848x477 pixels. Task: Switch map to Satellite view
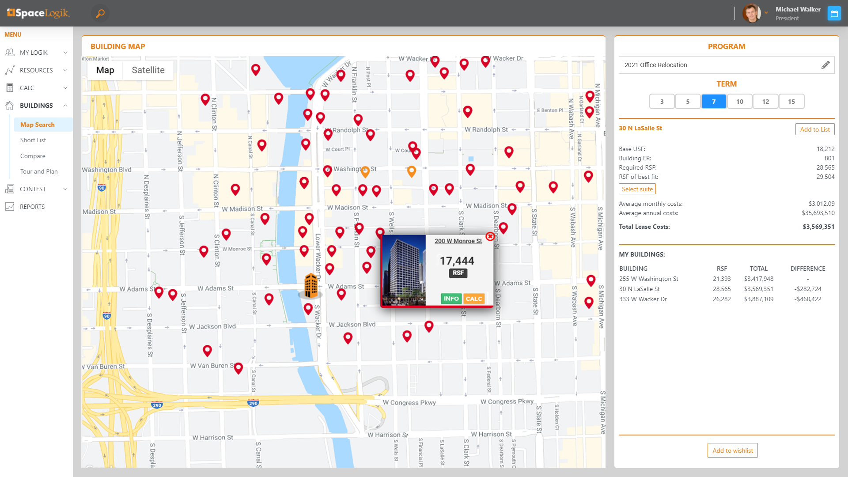pyautogui.click(x=148, y=70)
